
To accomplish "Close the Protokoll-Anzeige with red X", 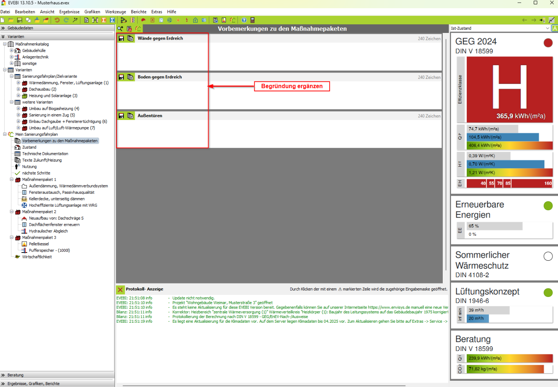I will 120,289.
